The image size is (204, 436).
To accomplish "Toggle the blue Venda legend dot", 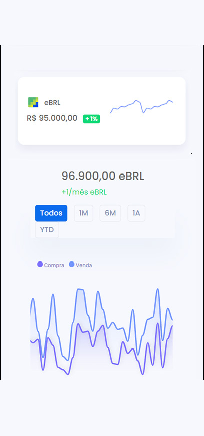I will coord(72,264).
